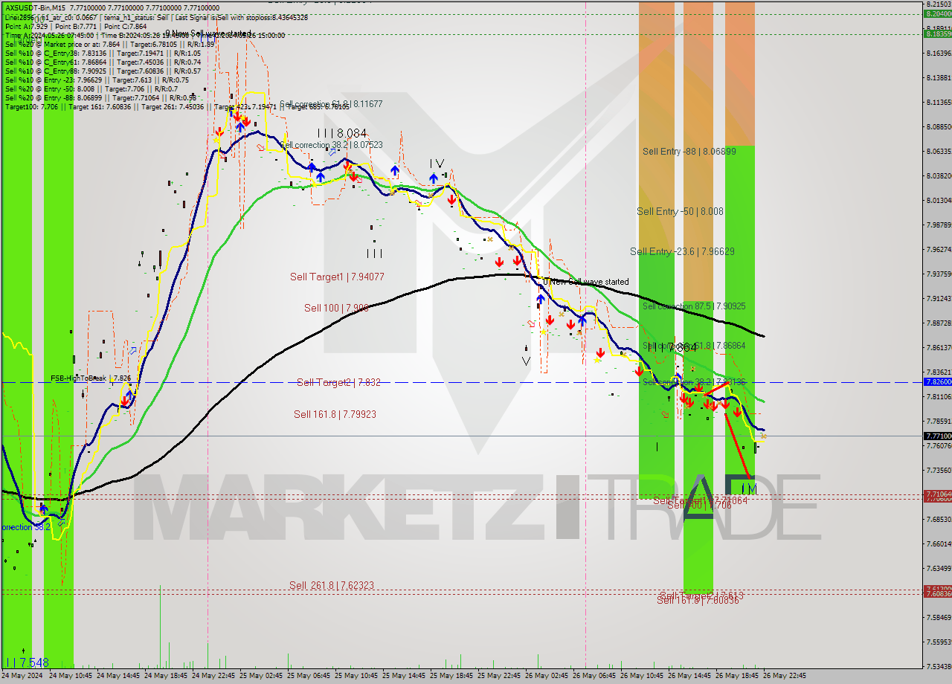Image resolution: width=952 pixels, height=684 pixels.
Task: Click the 7.7356 price axis value
Action: 939,470
